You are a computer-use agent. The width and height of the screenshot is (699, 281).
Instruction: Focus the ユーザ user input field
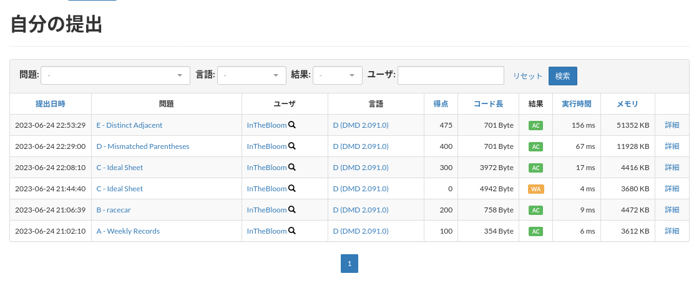451,75
